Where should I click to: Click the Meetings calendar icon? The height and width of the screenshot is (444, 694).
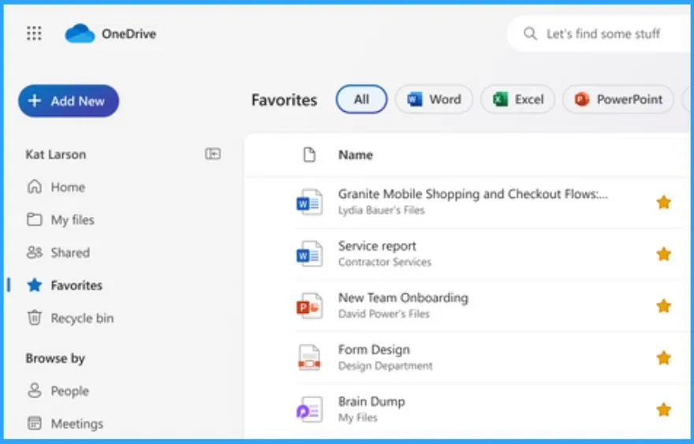click(35, 423)
